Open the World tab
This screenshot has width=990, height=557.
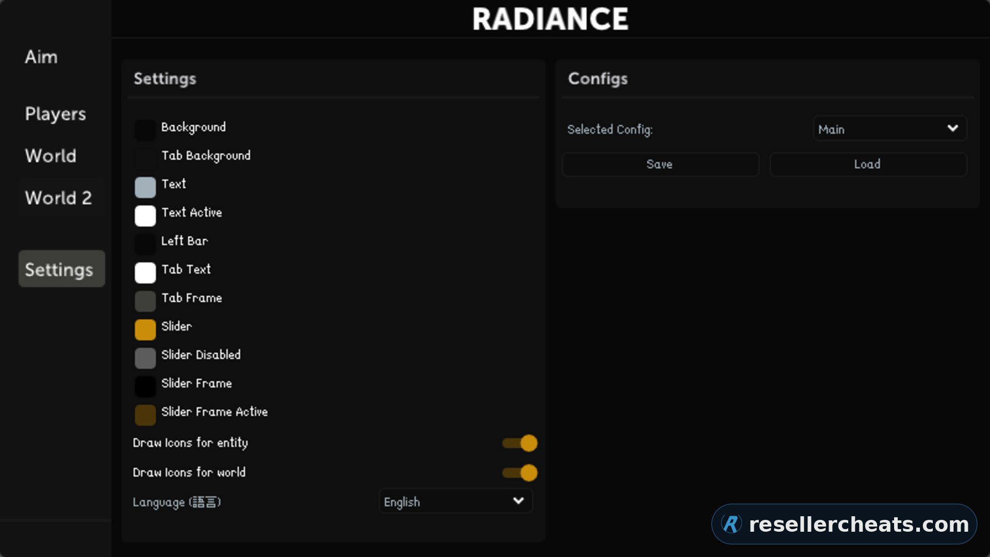tap(51, 156)
